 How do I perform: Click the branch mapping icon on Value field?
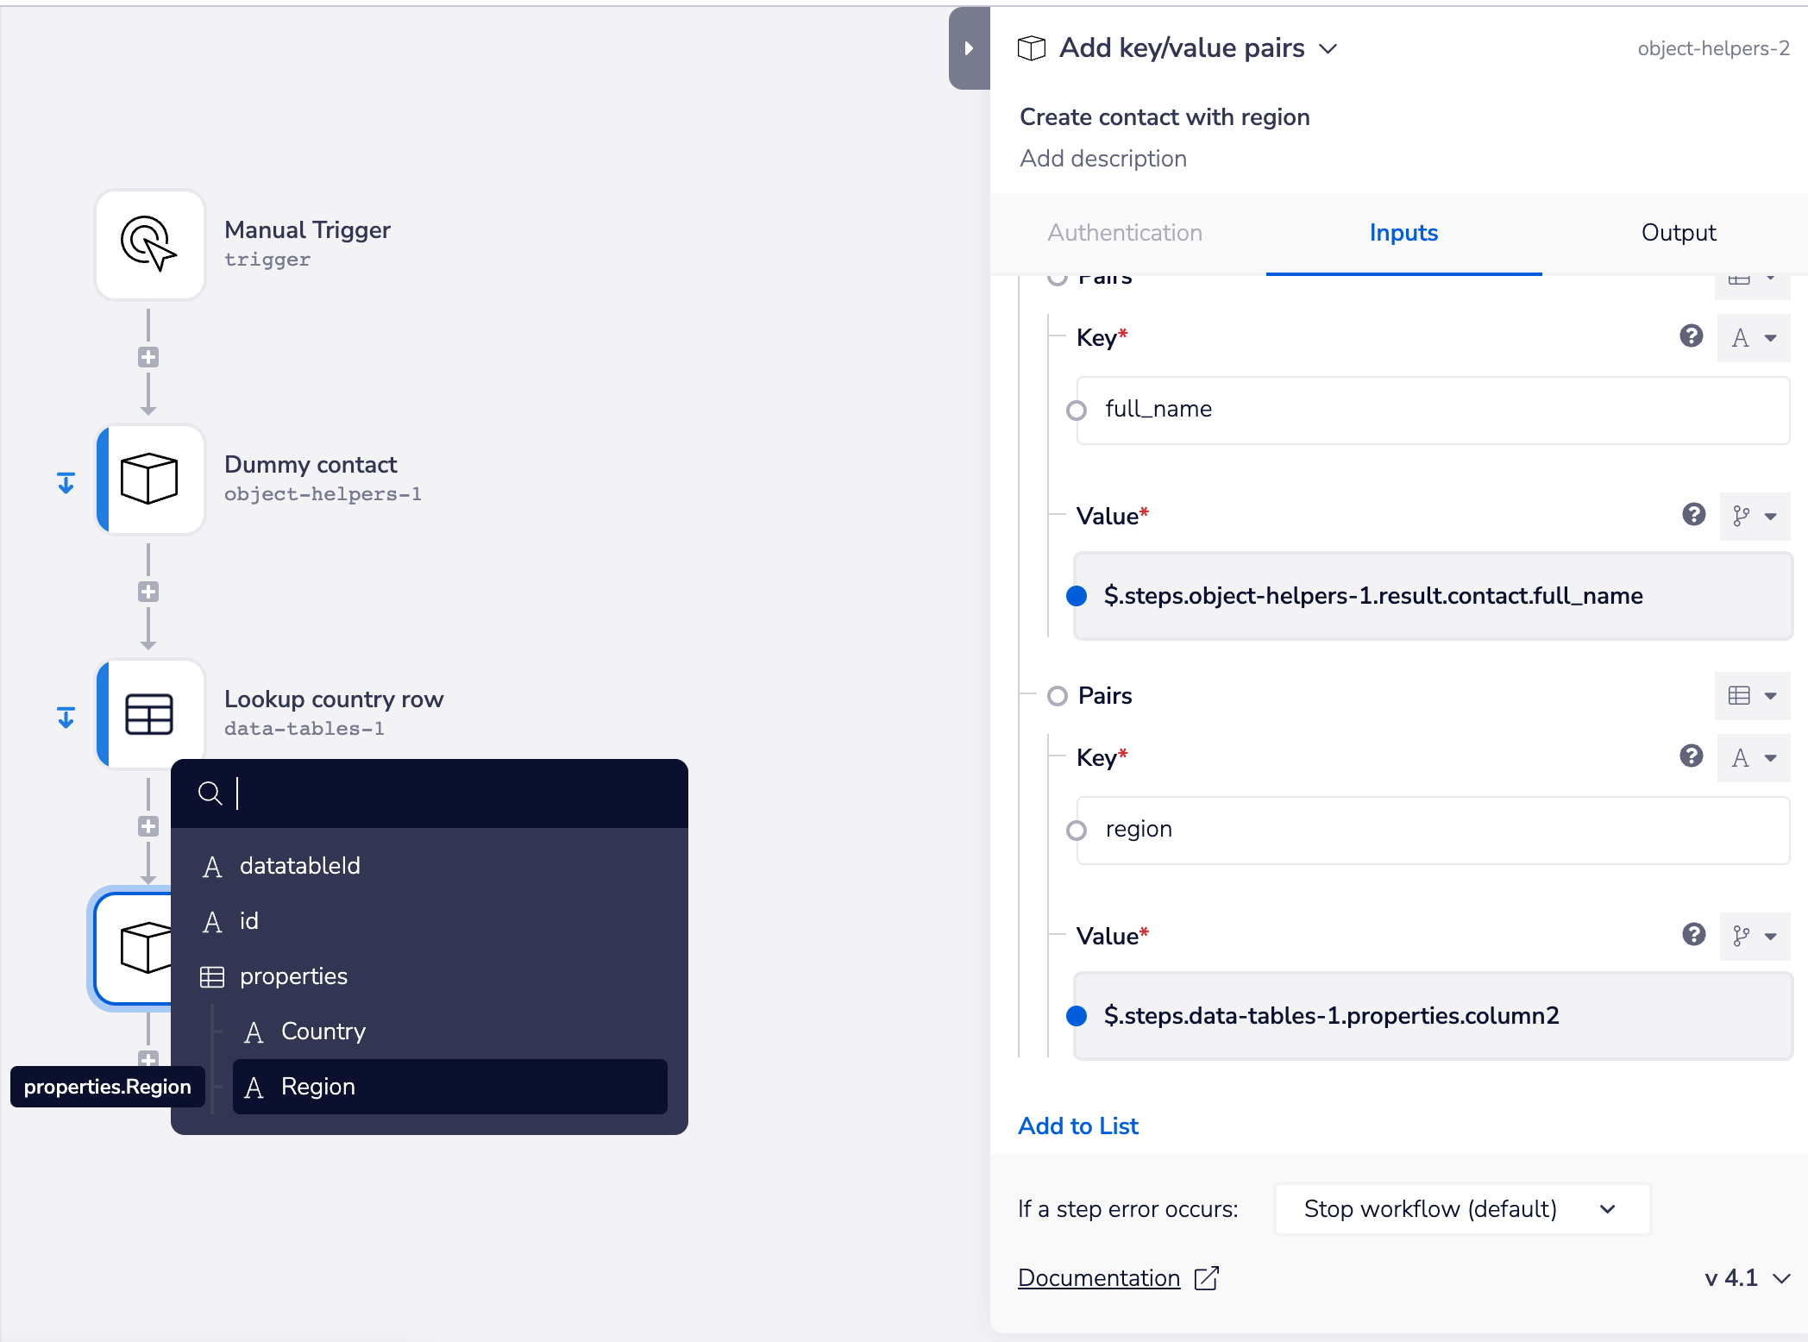pyautogui.click(x=1741, y=516)
